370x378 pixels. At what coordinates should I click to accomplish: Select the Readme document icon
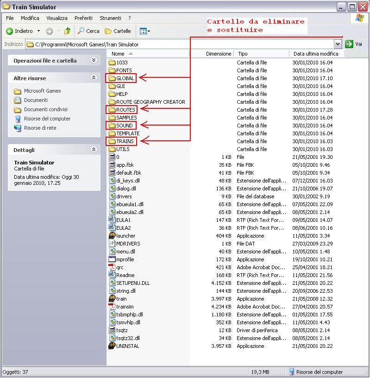pos(112,275)
